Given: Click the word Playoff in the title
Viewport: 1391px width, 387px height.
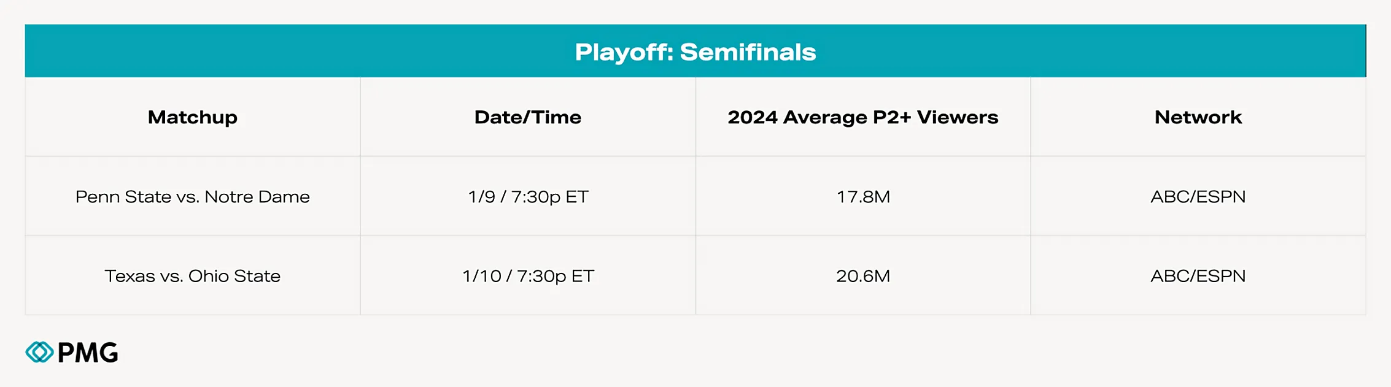Looking at the screenshot, I should [x=623, y=52].
